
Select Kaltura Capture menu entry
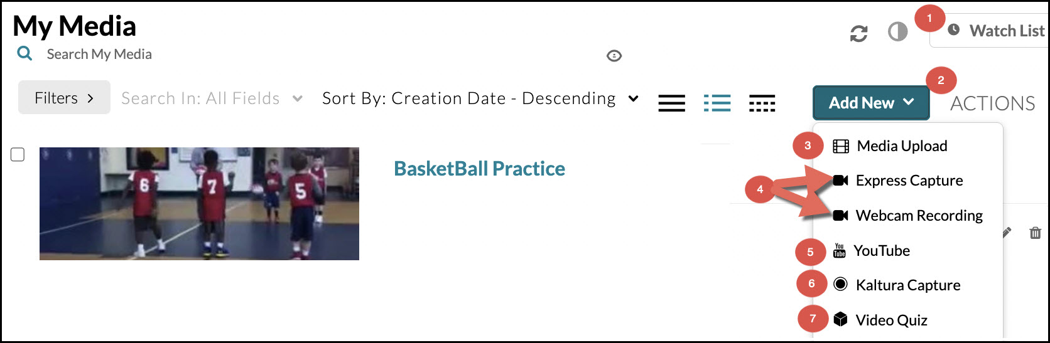pyautogui.click(x=907, y=285)
